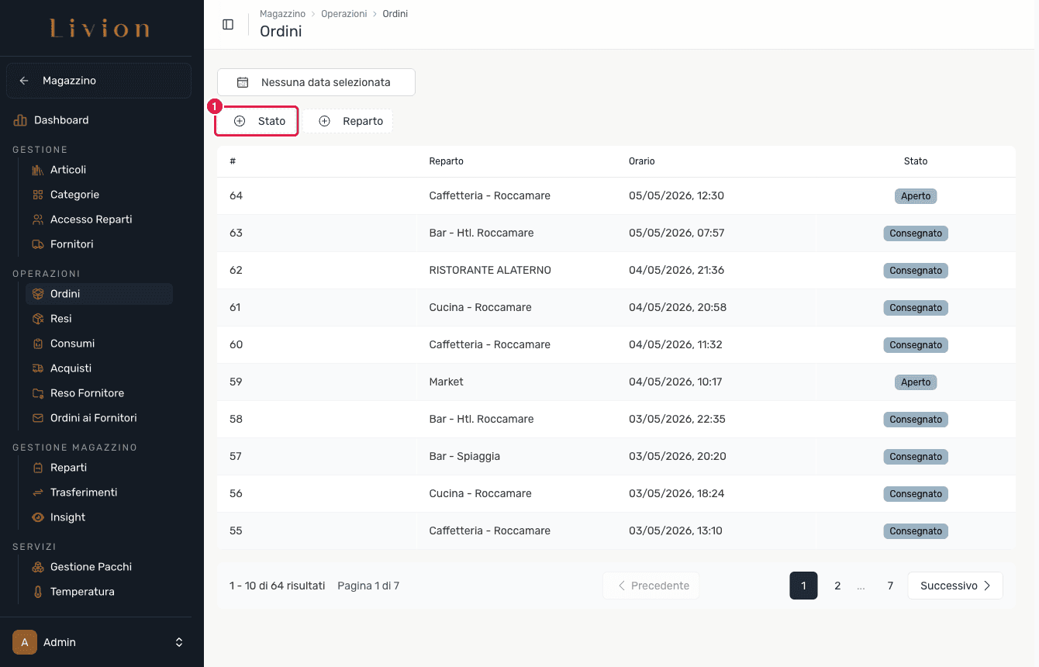The image size is (1039, 667).
Task: Click the 1 - 10 di 64 risultati text
Action: coord(278,586)
